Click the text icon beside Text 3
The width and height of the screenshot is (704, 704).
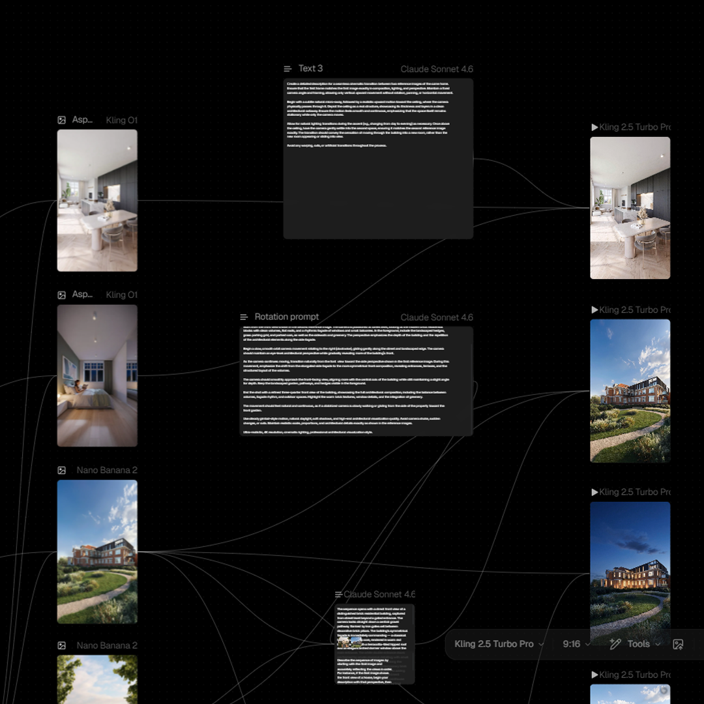click(x=287, y=68)
